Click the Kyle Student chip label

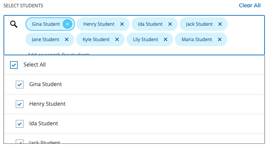pos(96,40)
